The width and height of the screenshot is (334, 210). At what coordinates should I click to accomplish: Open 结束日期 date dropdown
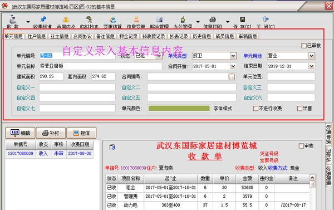(312, 66)
